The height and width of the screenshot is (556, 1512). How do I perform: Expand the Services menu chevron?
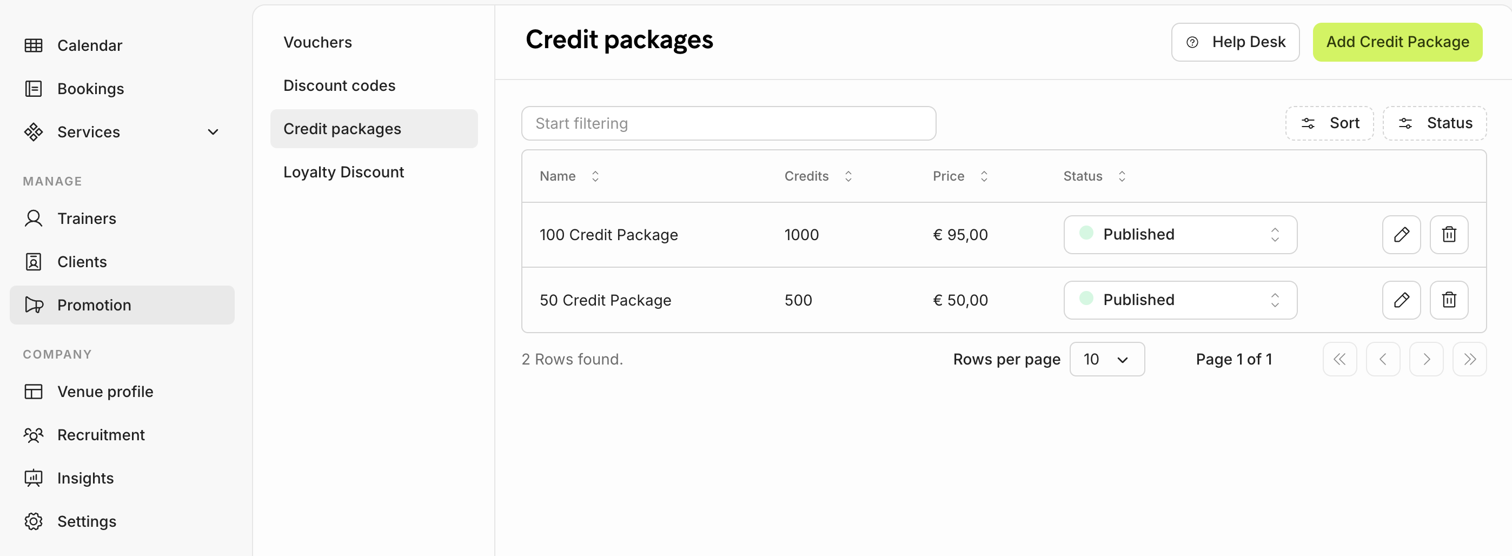pos(213,132)
